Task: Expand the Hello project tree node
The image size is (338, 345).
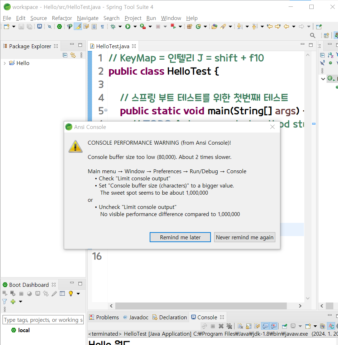Action: click(5, 63)
